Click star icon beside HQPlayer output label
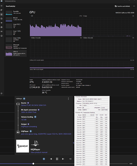137x166 pixels. [31, 131]
